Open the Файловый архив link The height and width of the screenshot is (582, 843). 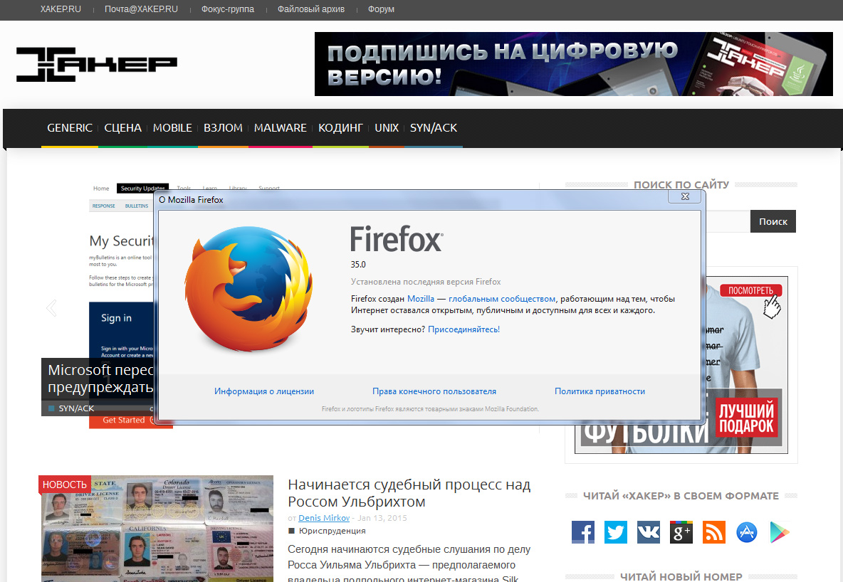click(311, 9)
